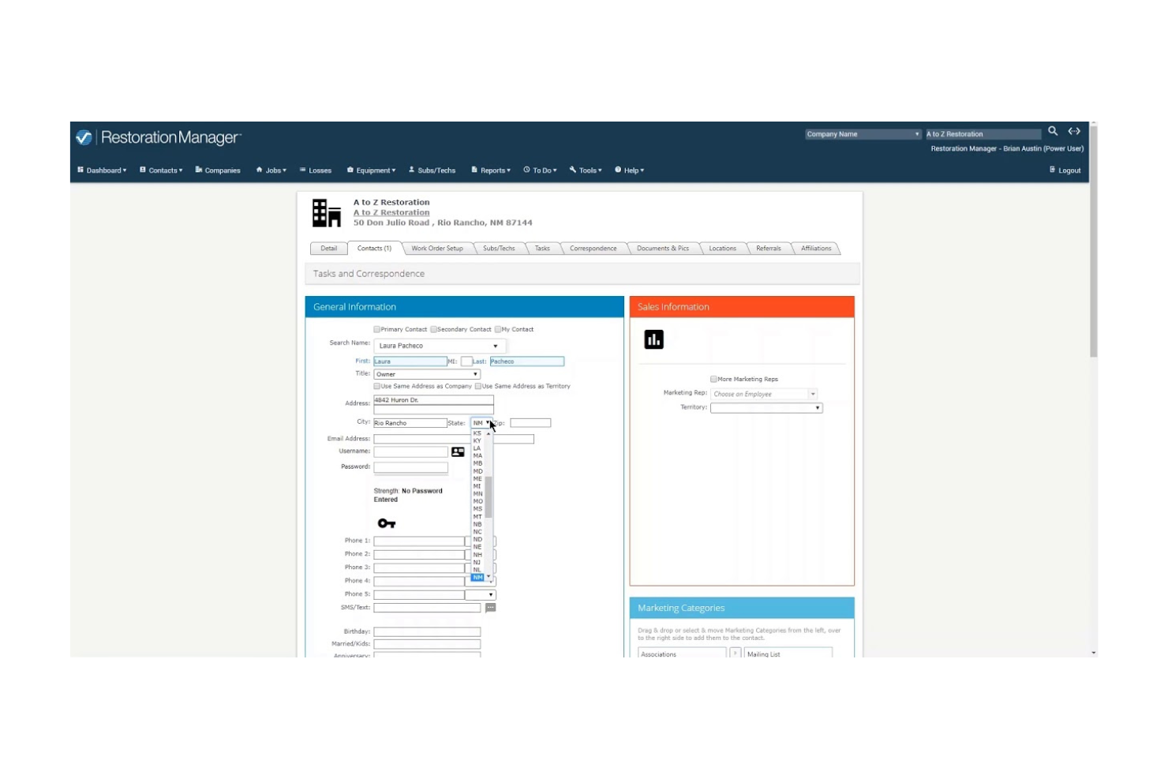Open the Phone 5 type dropdown

(481, 595)
